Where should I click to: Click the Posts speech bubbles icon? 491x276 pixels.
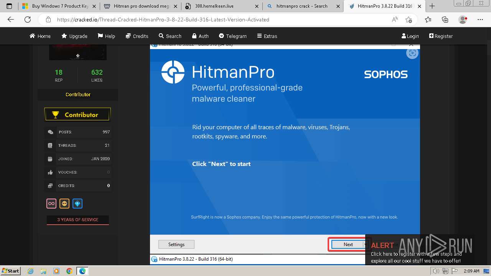pyautogui.click(x=50, y=132)
